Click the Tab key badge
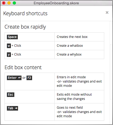 (x=12, y=108)
